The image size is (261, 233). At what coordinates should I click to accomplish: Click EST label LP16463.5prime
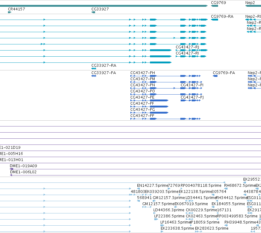[x=175, y=222]
